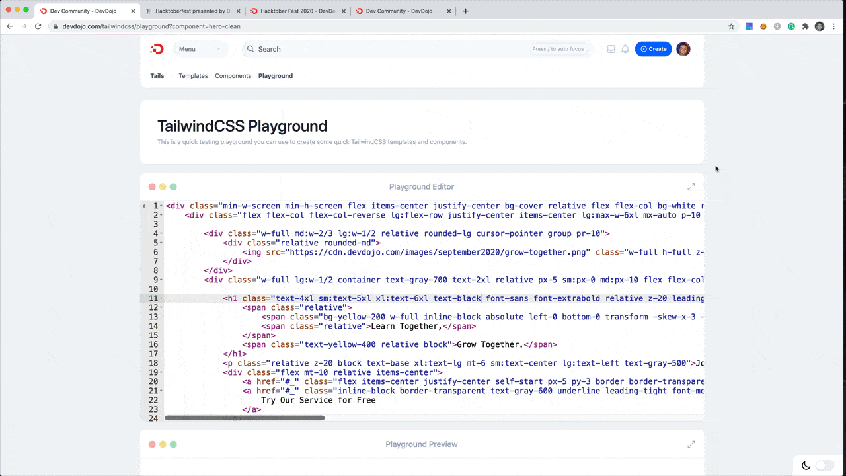Click the DevDojo logo icon
The width and height of the screenshot is (846, 476).
[157, 49]
